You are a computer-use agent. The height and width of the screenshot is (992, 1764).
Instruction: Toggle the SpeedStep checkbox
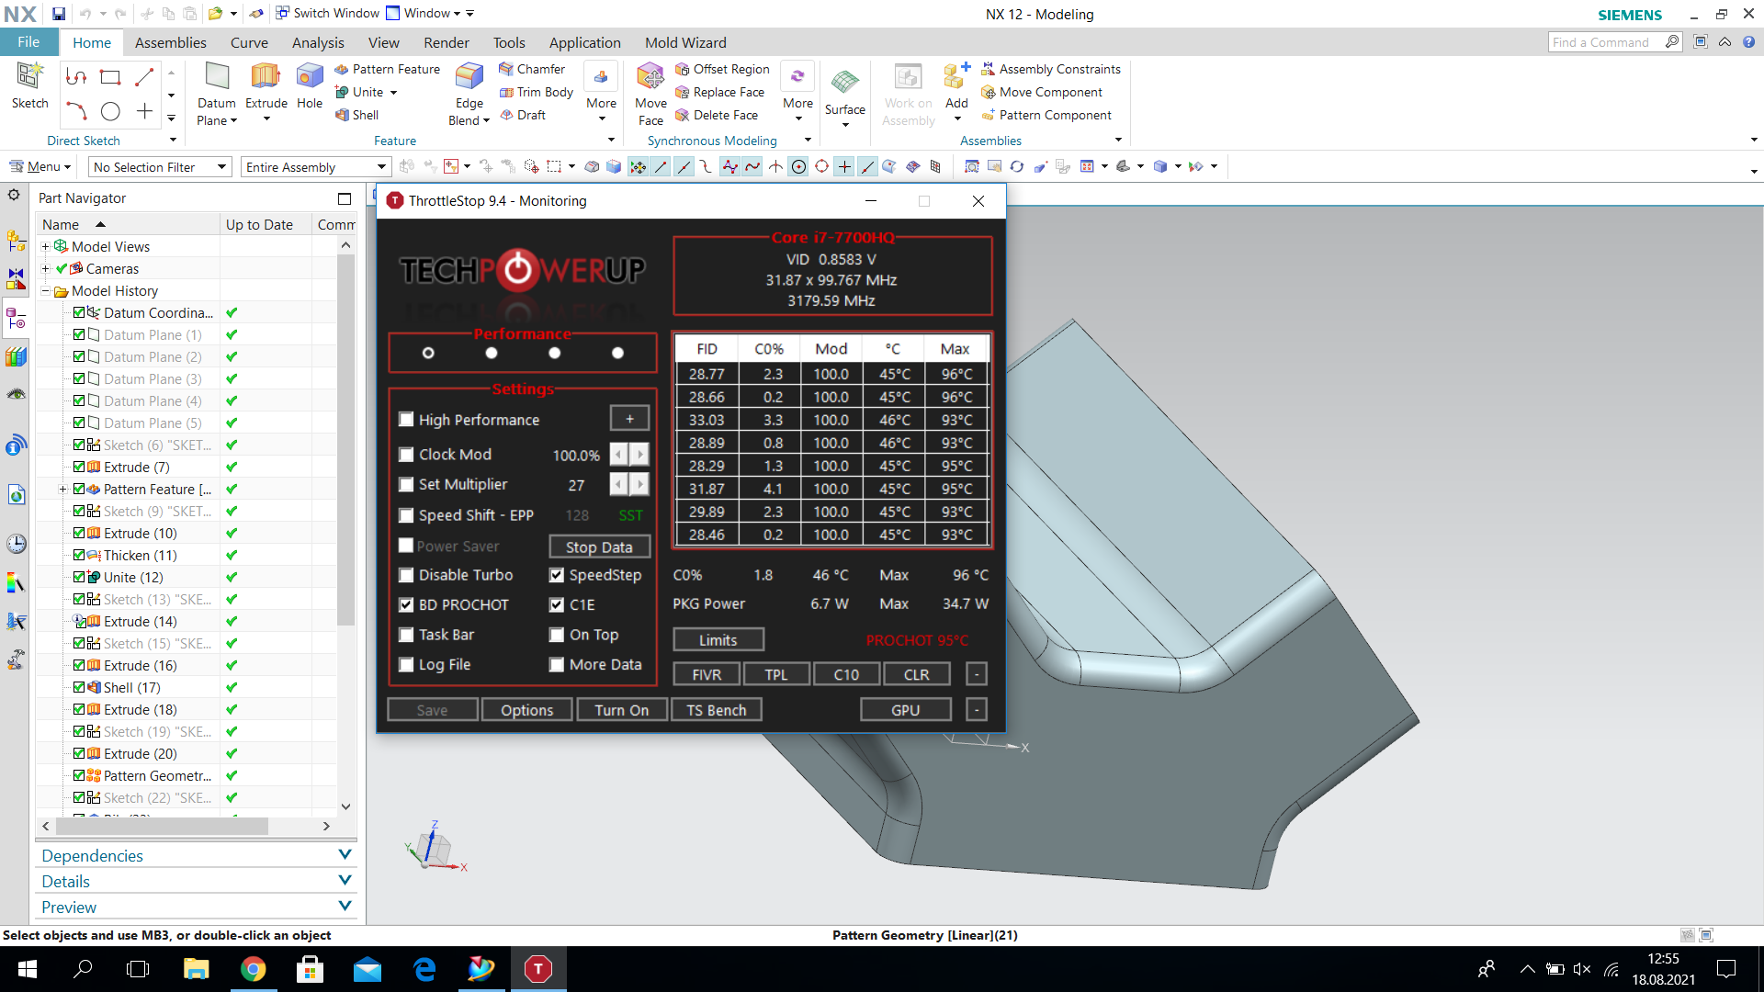point(557,575)
